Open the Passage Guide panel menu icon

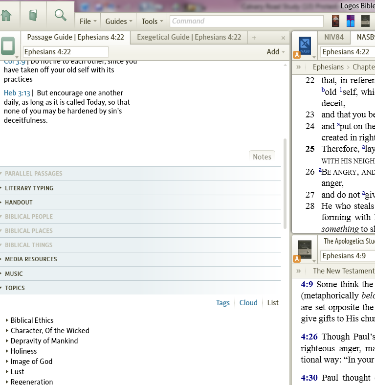point(8,46)
